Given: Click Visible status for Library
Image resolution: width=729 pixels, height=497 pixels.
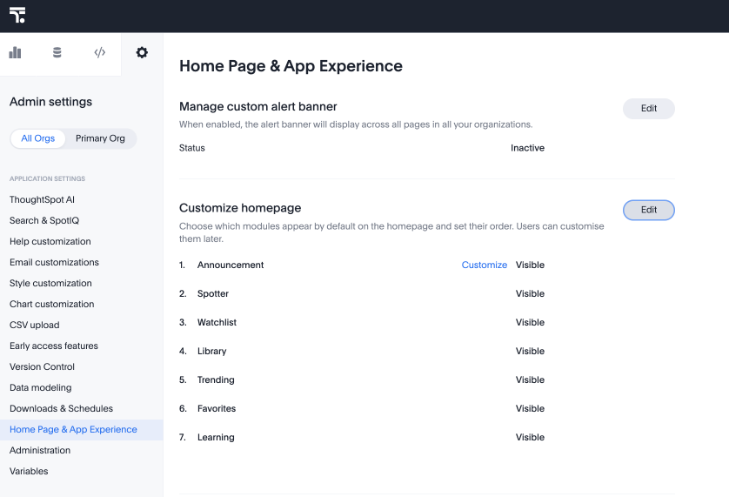Looking at the screenshot, I should tap(530, 352).
